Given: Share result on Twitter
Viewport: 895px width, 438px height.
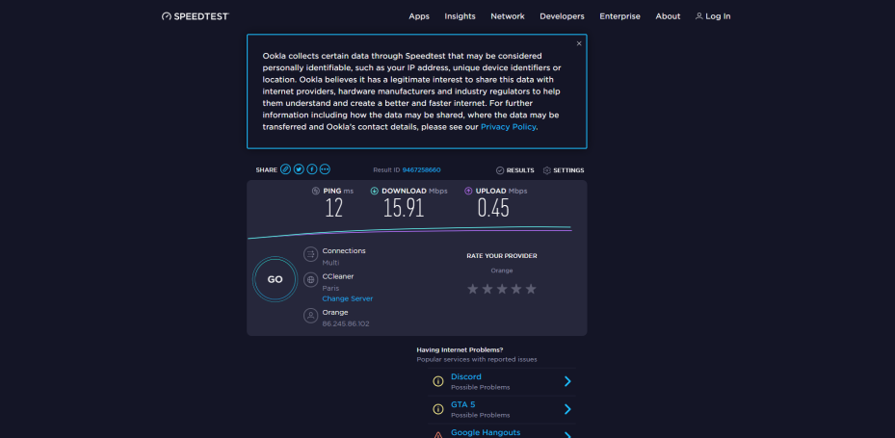Looking at the screenshot, I should pos(299,169).
